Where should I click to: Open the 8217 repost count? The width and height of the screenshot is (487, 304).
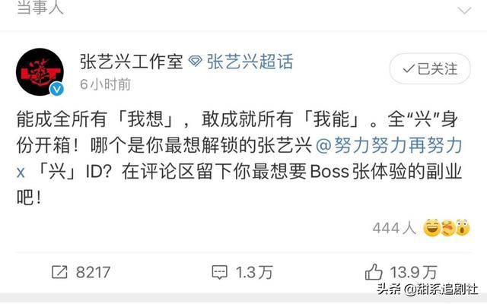[x=93, y=272]
